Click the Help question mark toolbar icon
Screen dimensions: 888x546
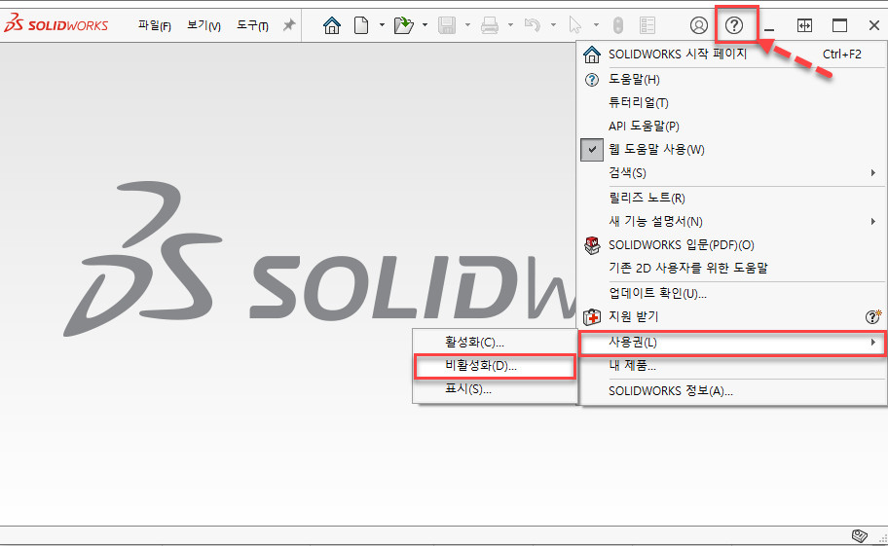tap(734, 25)
